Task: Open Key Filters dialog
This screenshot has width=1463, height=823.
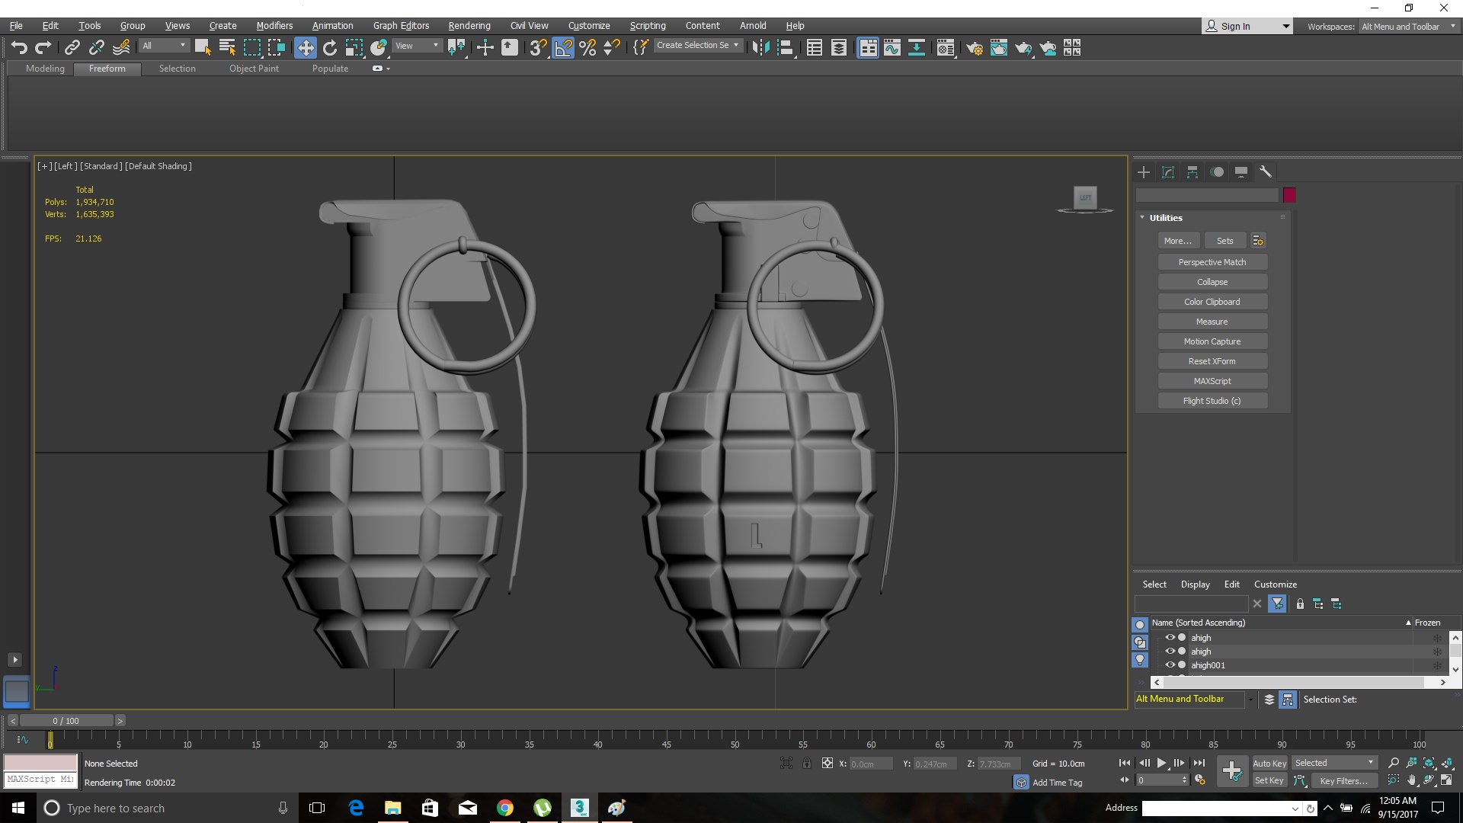Action: point(1343,780)
